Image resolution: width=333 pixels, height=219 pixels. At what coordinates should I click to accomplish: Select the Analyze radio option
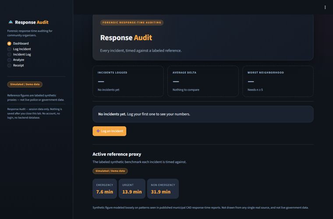[x=16, y=60]
